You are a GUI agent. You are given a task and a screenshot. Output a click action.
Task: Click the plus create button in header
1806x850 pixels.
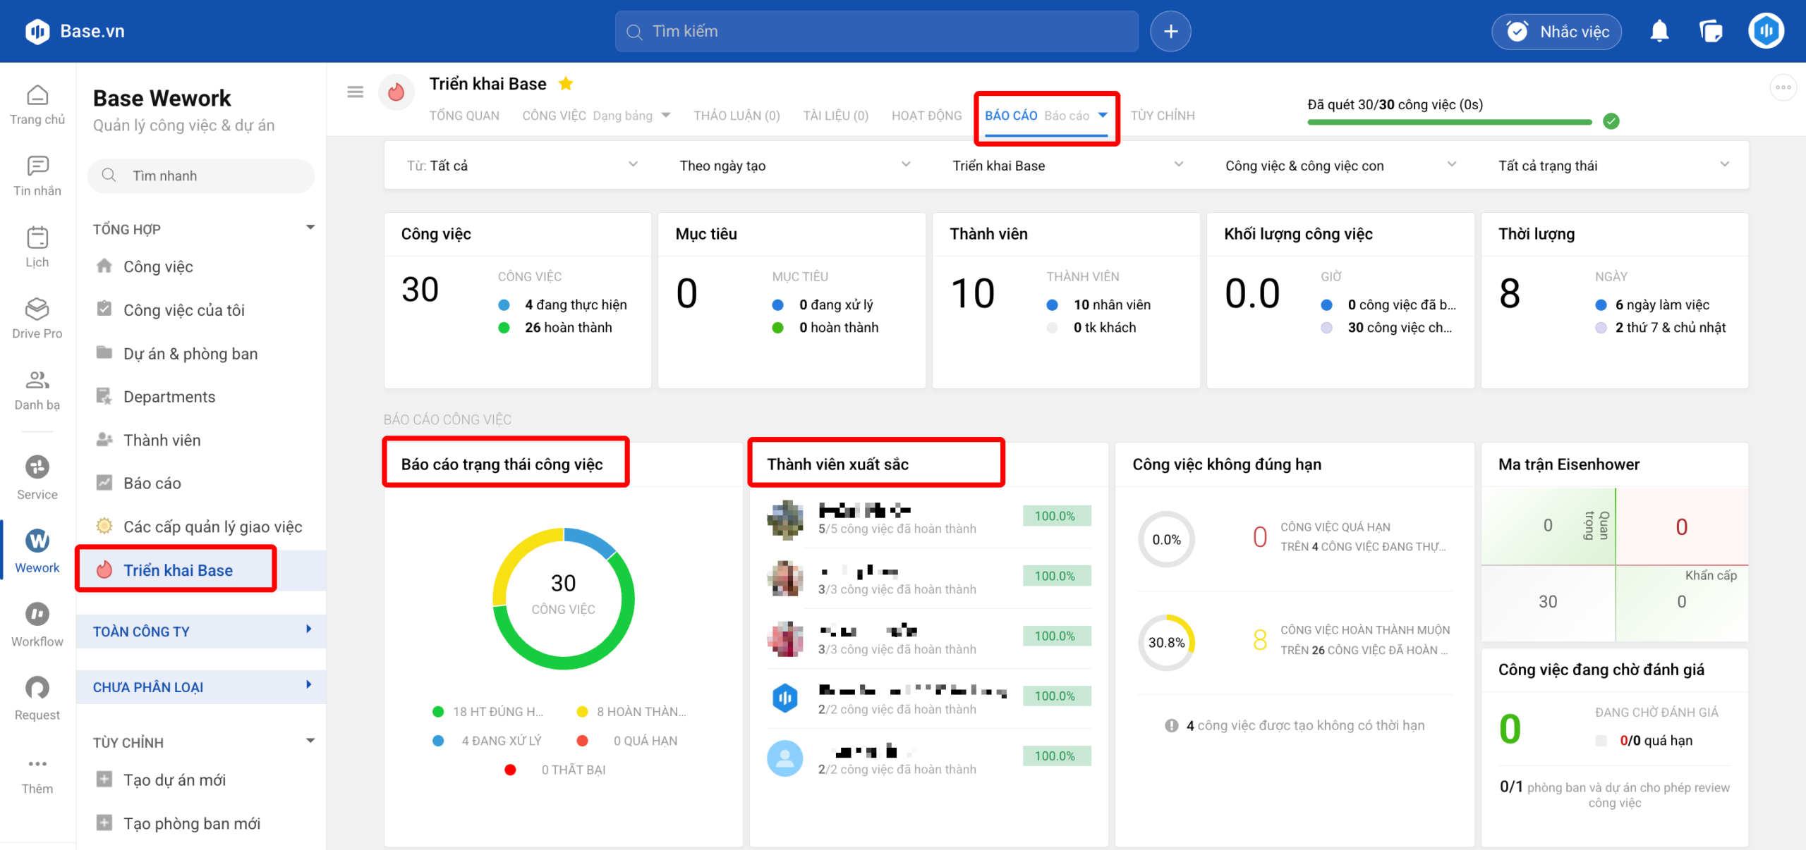pos(1170,31)
